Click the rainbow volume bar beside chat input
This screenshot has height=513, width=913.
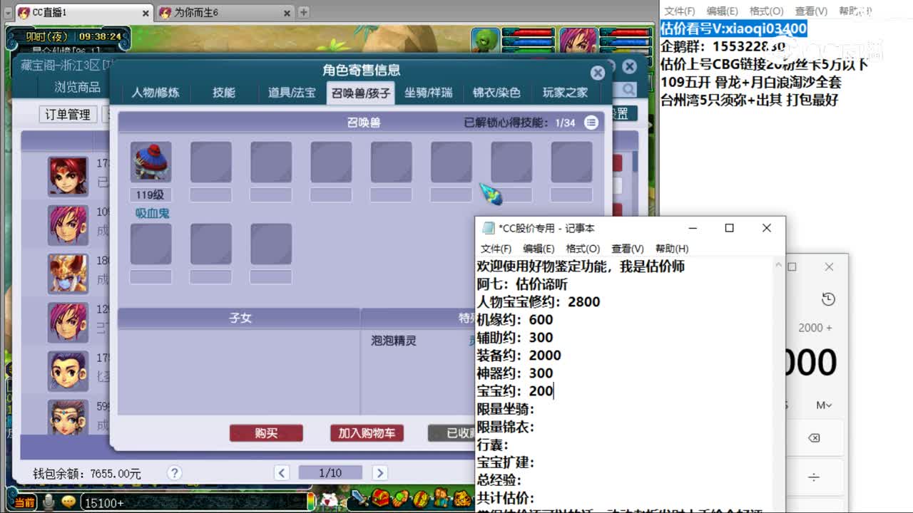point(311,502)
